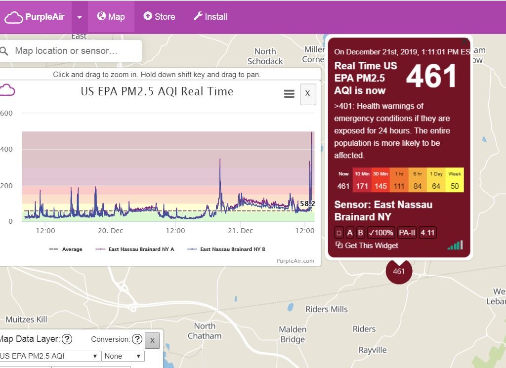The image size is (506, 368).
Task: Follow the PurpleAir.com chart credit link
Action: coord(295,261)
